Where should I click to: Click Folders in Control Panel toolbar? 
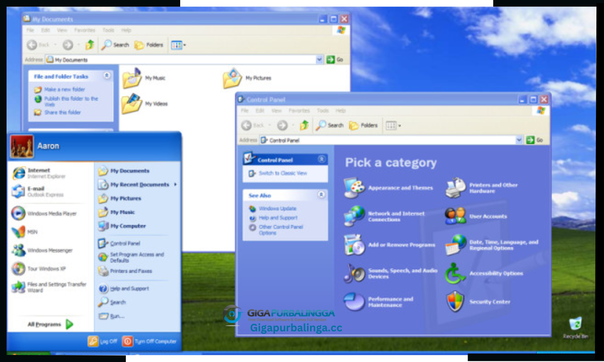click(x=363, y=125)
